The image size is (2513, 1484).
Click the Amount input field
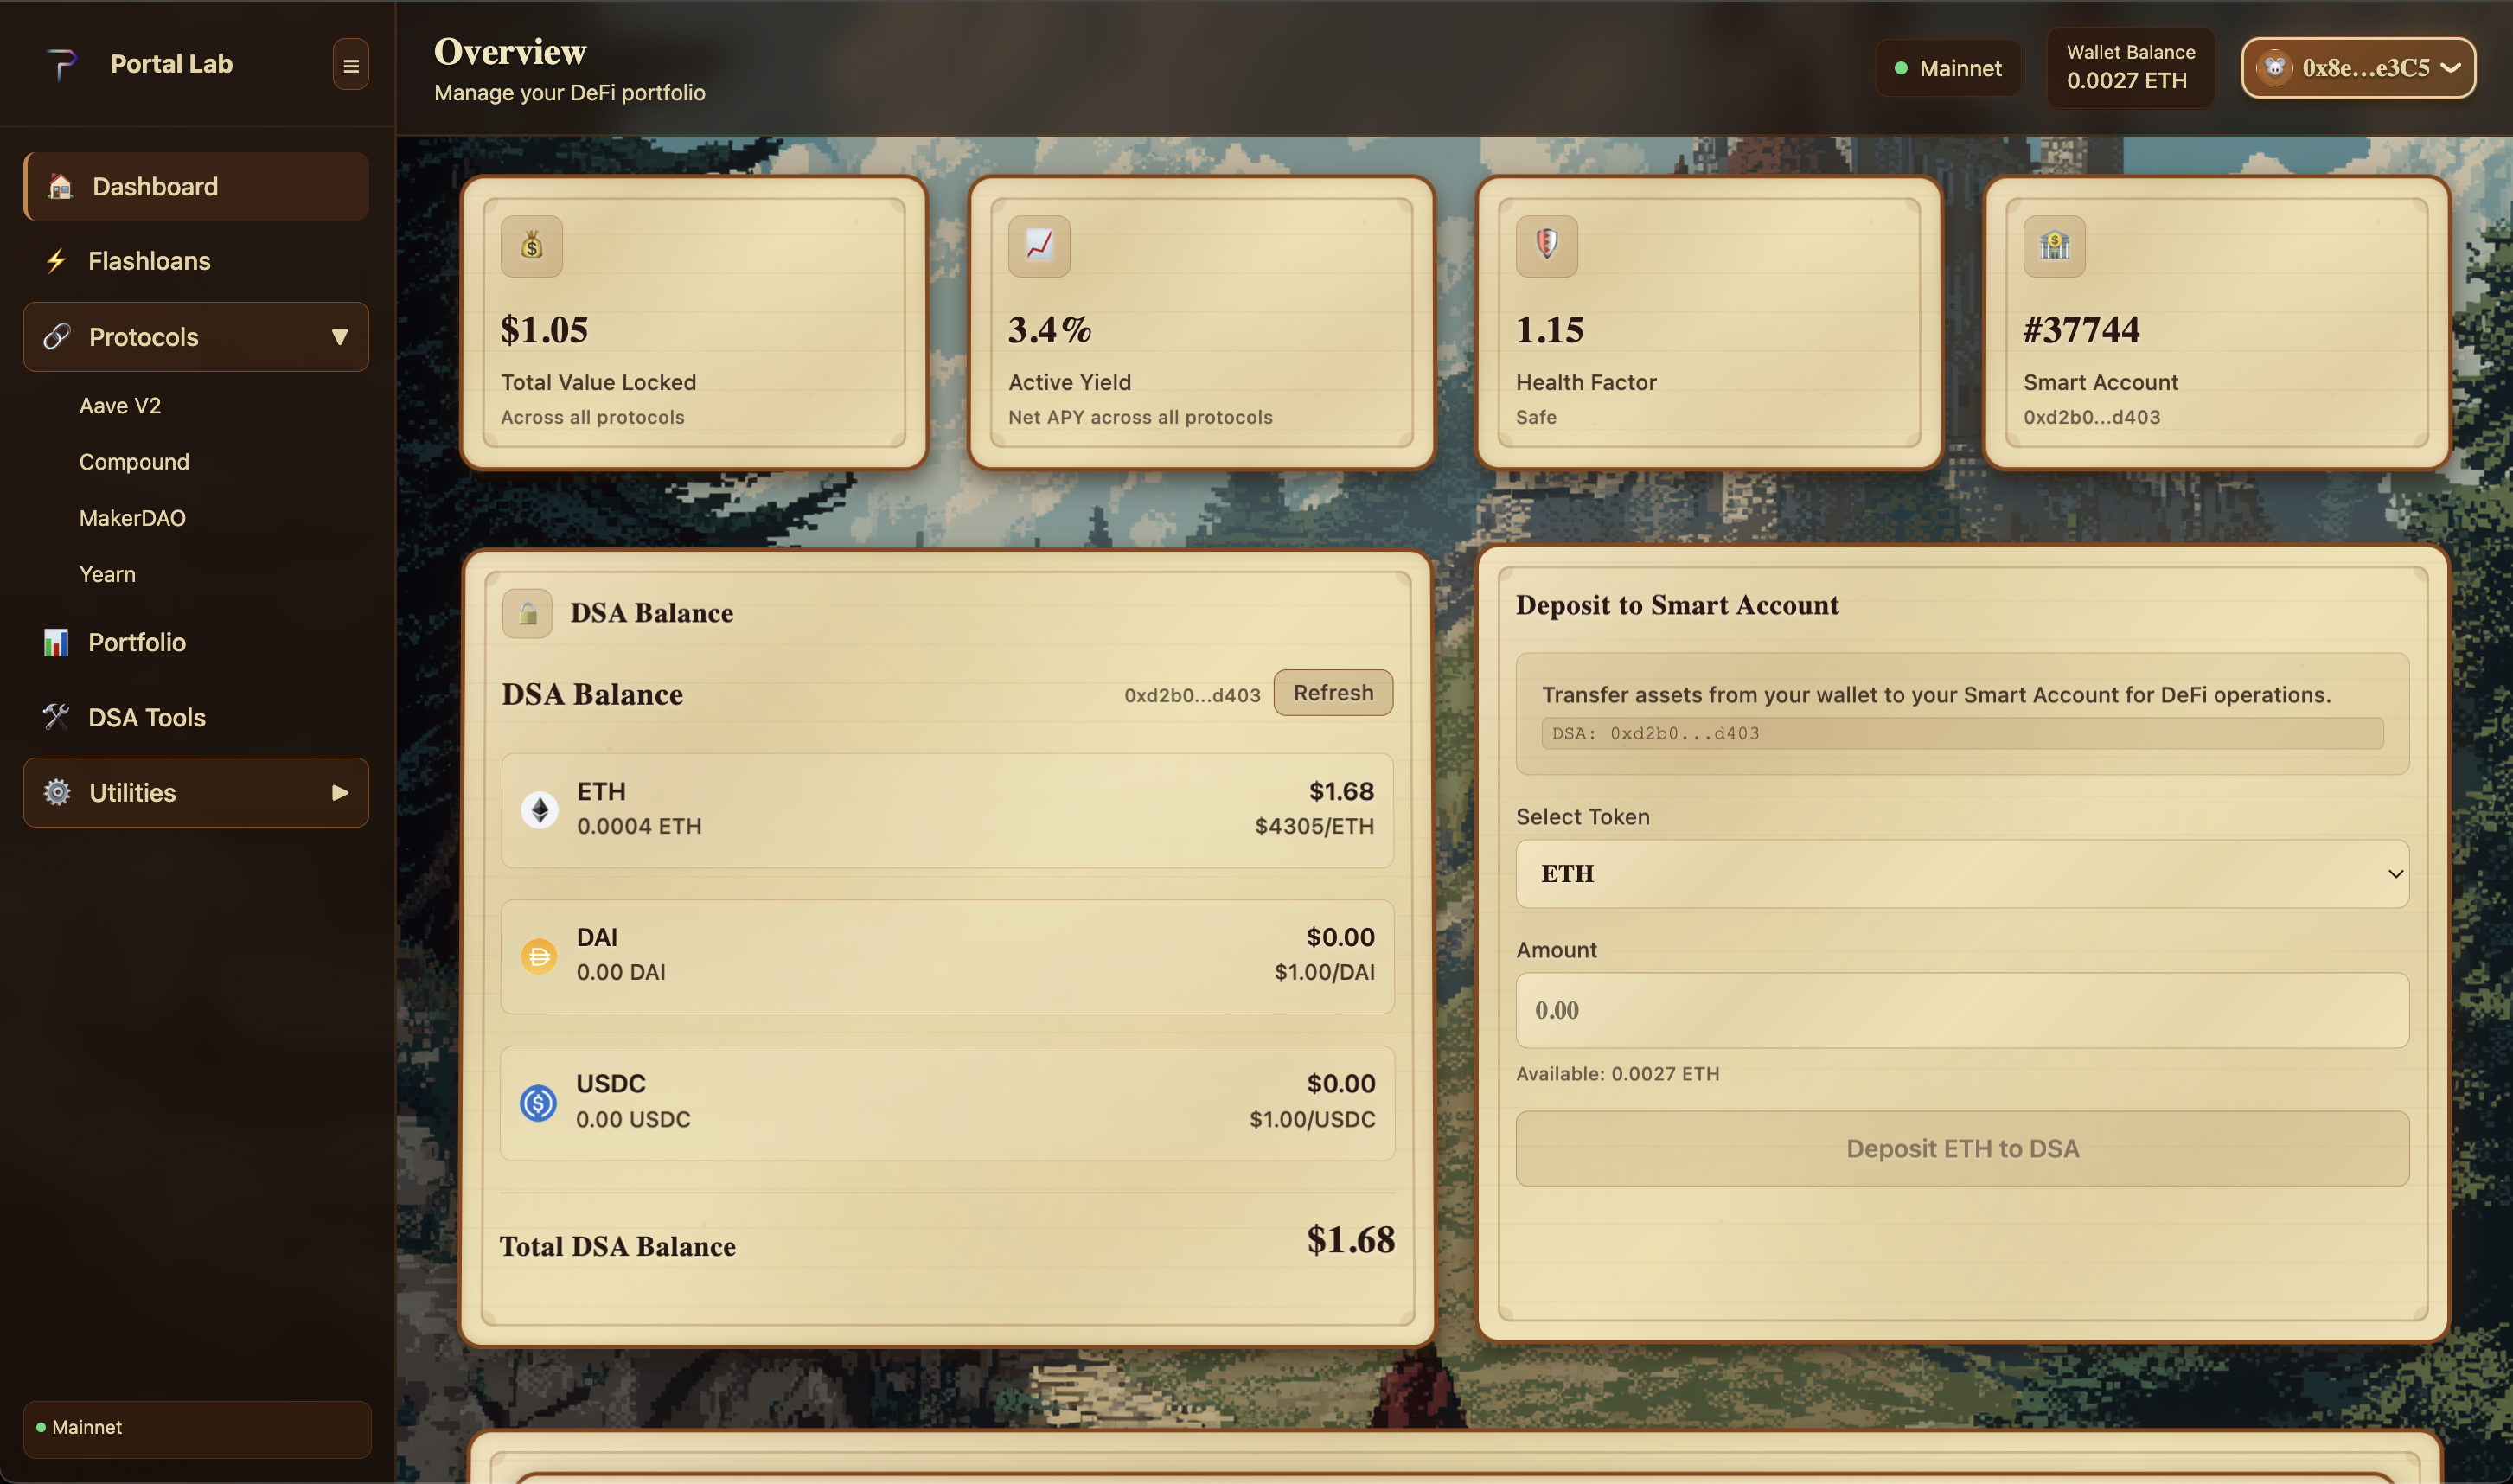[x=1961, y=1010]
